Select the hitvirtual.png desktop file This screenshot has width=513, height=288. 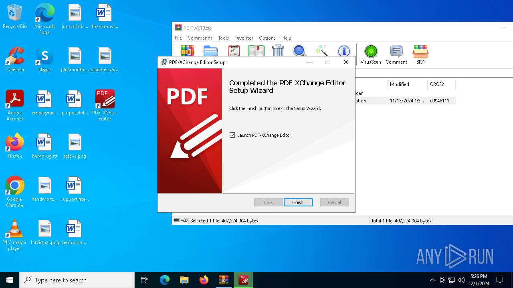(44, 232)
